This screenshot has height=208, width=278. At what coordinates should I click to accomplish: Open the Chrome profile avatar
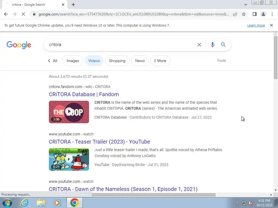tap(263, 14)
